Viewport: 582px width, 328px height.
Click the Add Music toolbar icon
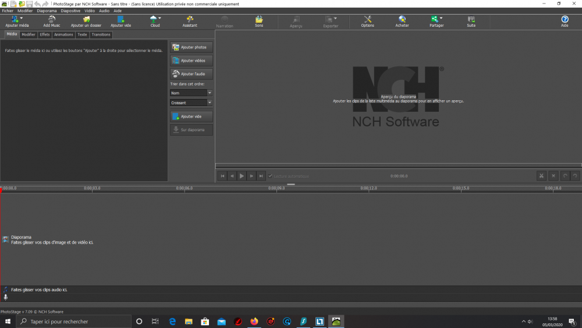[51, 21]
